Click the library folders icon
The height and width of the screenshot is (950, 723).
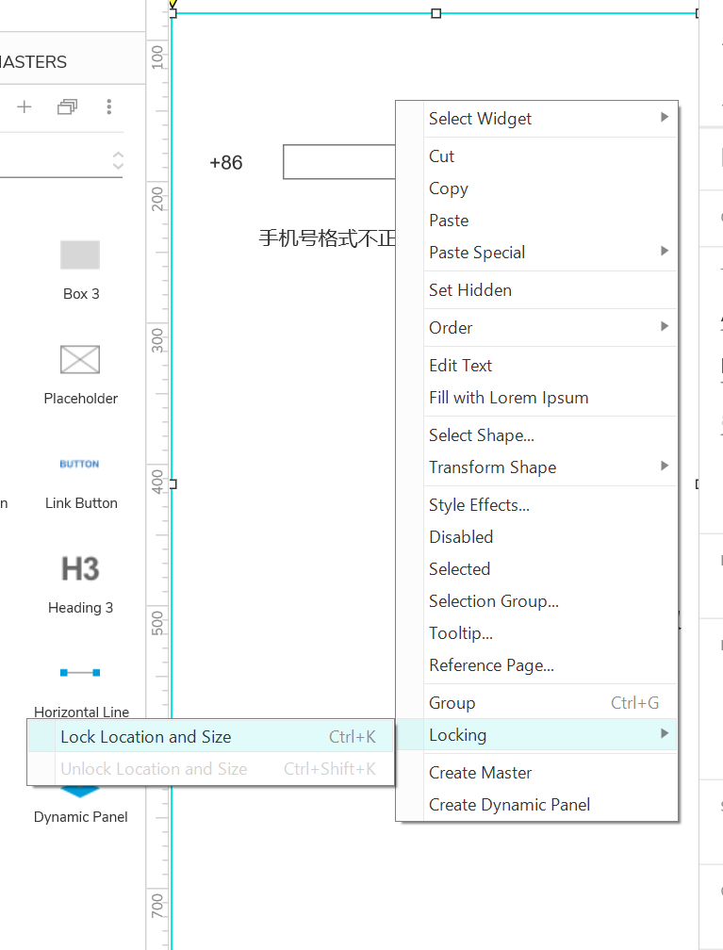67,106
